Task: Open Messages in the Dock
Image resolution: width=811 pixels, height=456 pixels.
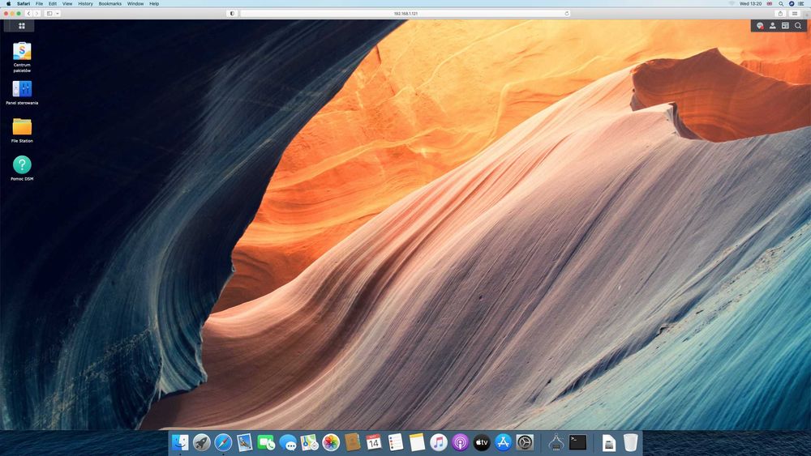Action: click(x=288, y=442)
